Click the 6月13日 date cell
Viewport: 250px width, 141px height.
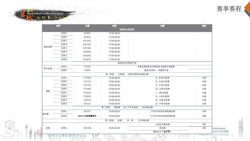pyautogui.click(x=87, y=44)
